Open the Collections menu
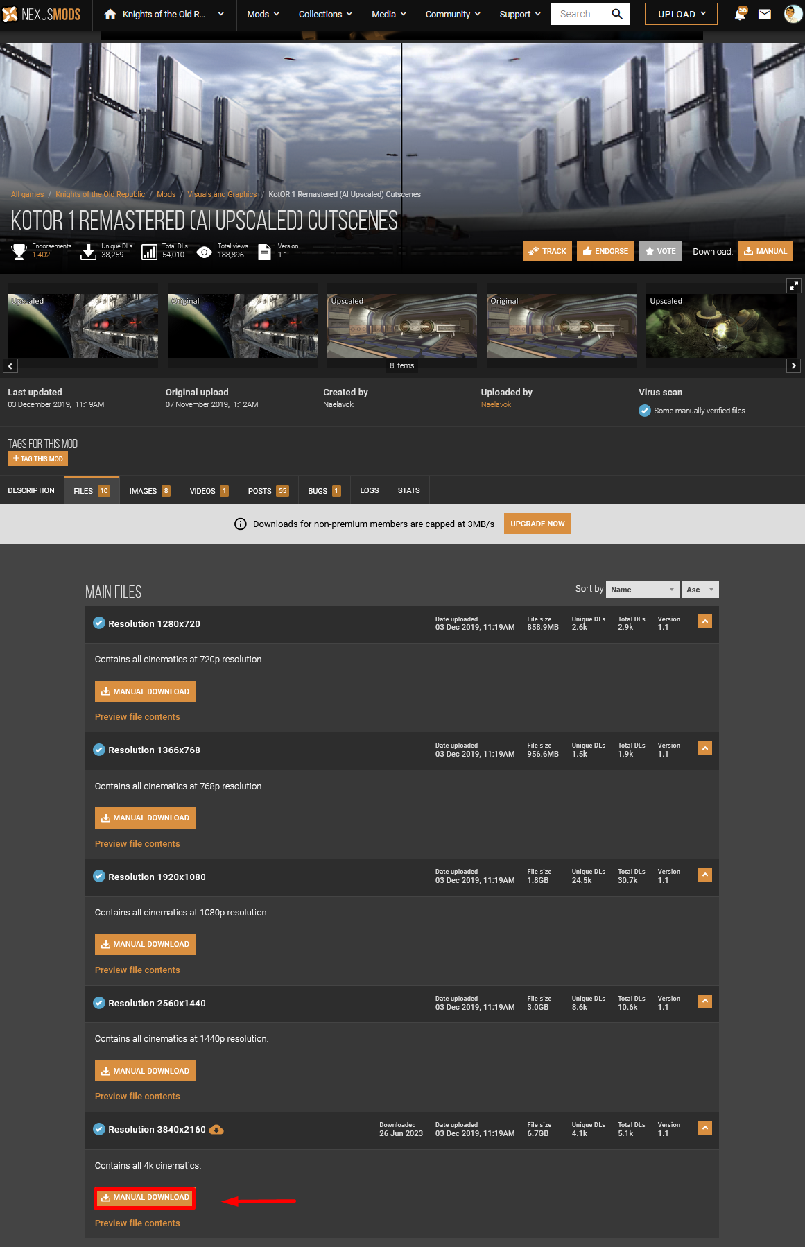 pos(325,14)
